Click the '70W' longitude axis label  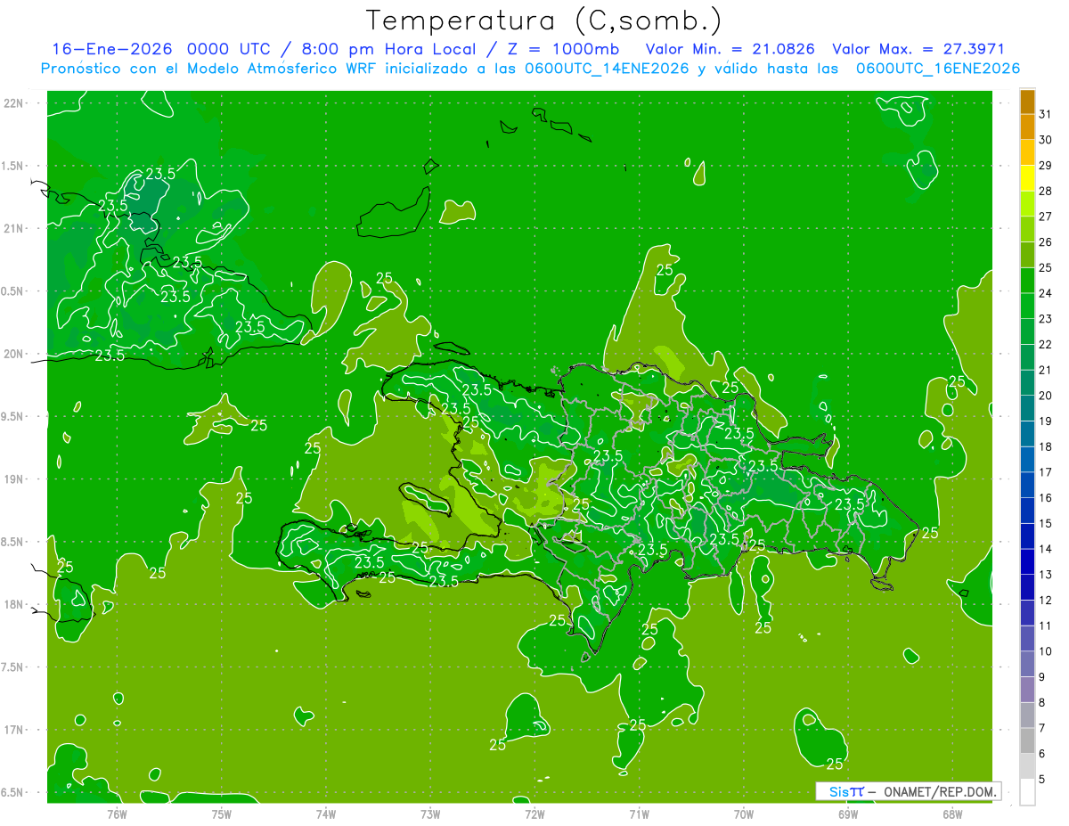pyautogui.click(x=744, y=814)
